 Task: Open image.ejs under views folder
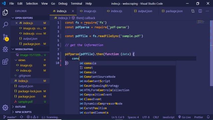click(x=30, y=65)
